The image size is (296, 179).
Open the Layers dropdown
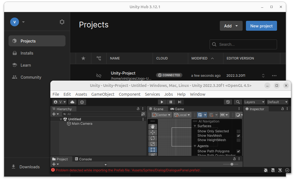[x=254, y=102]
